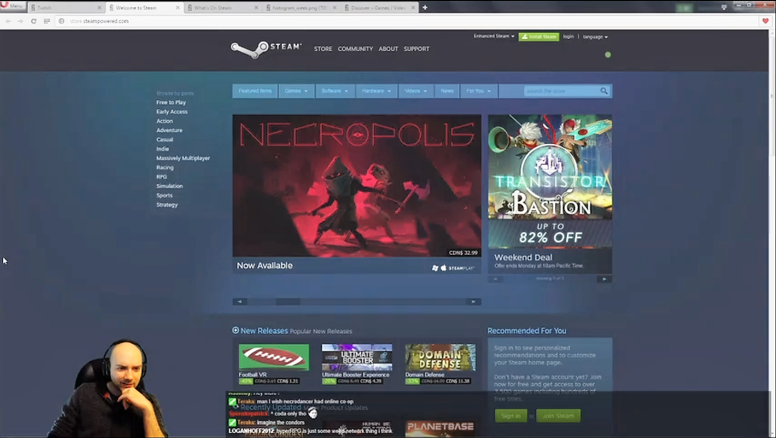
Task: Switch to the What's On Steam tab
Action: pyautogui.click(x=223, y=8)
